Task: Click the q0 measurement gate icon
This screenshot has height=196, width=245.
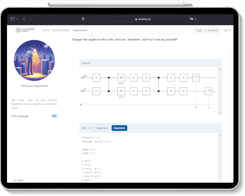Action: click(196, 77)
